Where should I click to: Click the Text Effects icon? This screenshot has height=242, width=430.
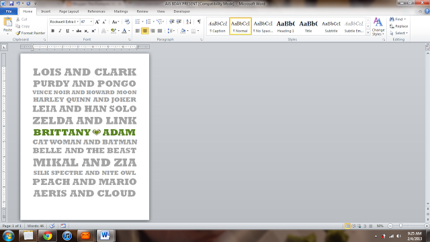coord(103,31)
